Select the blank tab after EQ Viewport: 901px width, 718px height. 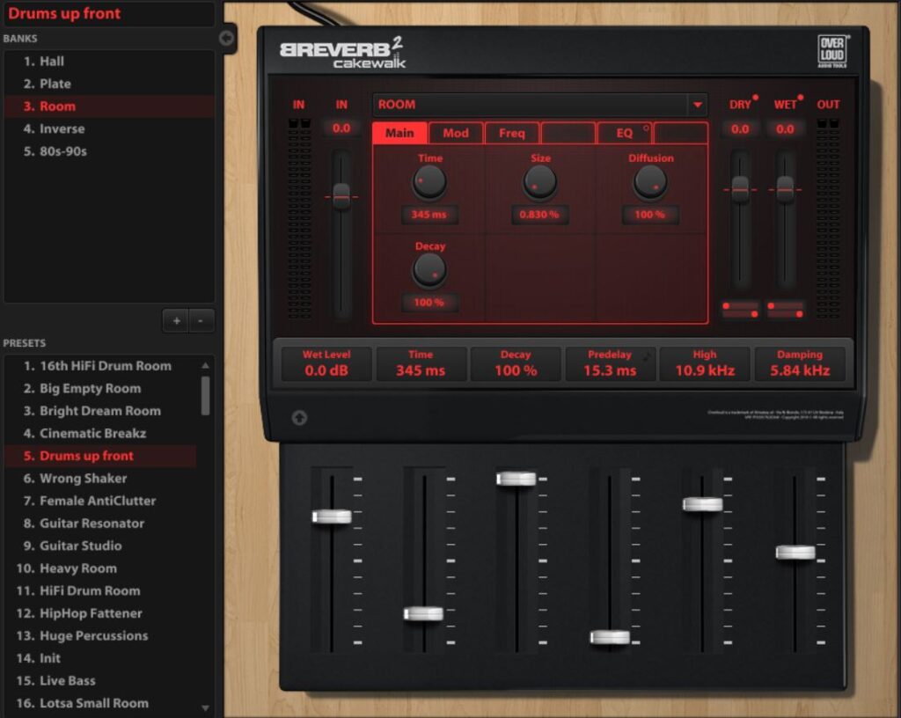coord(680,133)
